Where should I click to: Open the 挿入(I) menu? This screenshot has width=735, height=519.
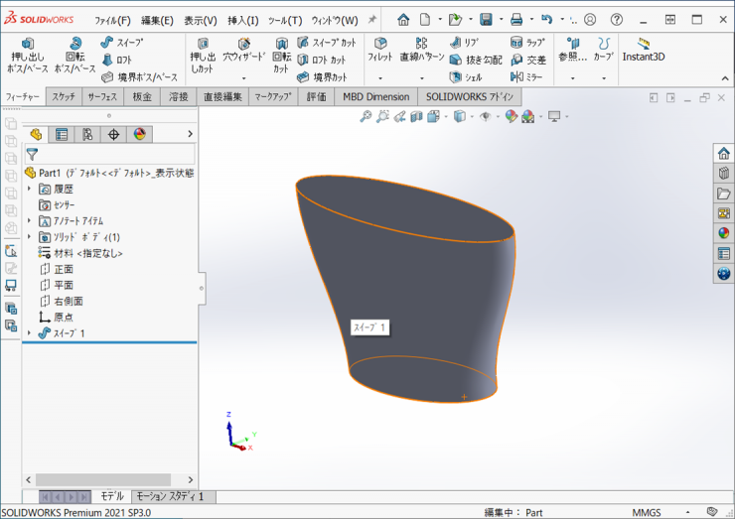coord(242,20)
